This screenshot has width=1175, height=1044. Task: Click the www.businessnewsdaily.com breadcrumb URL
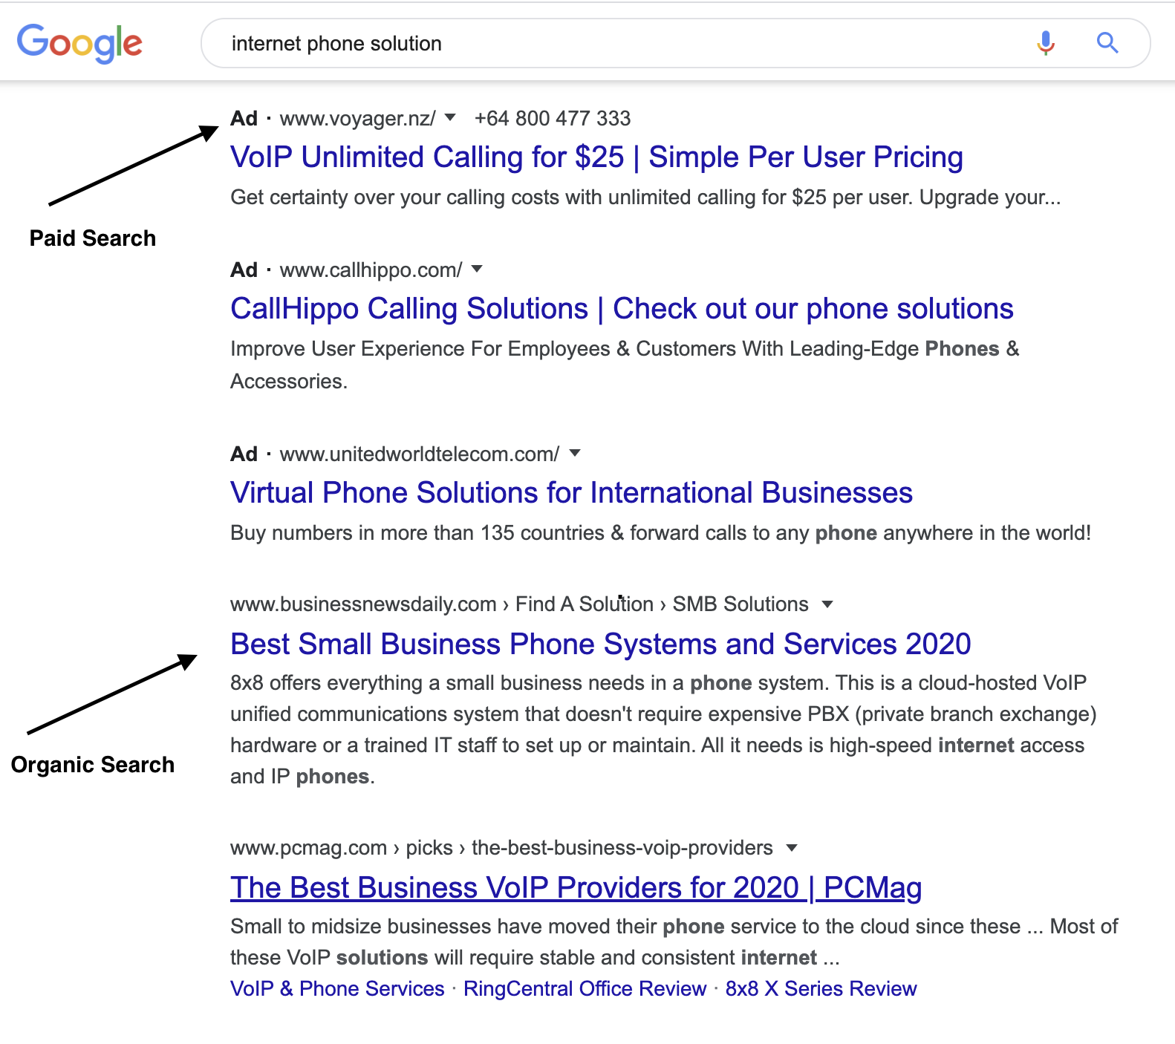pyautogui.click(x=363, y=604)
